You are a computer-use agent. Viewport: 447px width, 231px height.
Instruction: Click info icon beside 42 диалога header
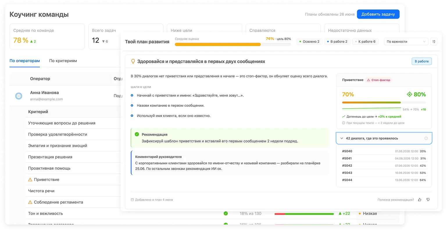[x=426, y=139]
